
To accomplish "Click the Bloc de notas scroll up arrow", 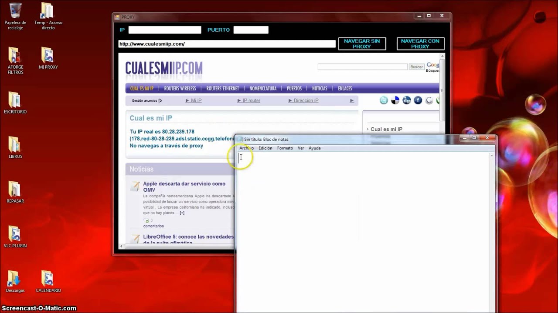I will coord(492,155).
